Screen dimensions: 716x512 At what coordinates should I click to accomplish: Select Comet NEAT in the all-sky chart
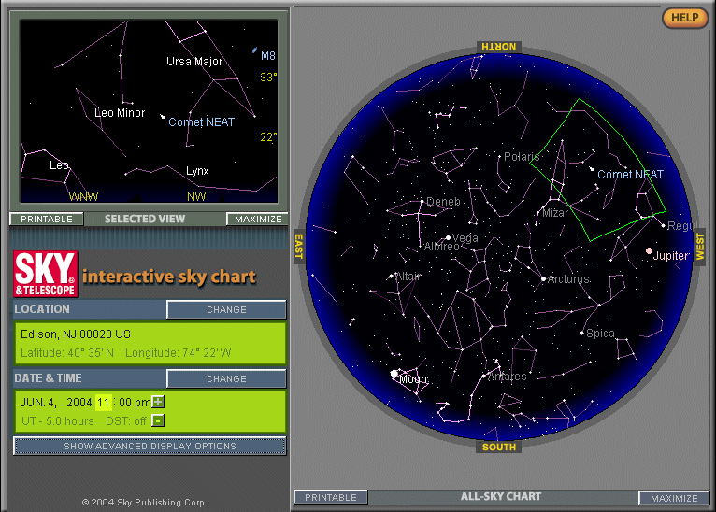(x=592, y=170)
